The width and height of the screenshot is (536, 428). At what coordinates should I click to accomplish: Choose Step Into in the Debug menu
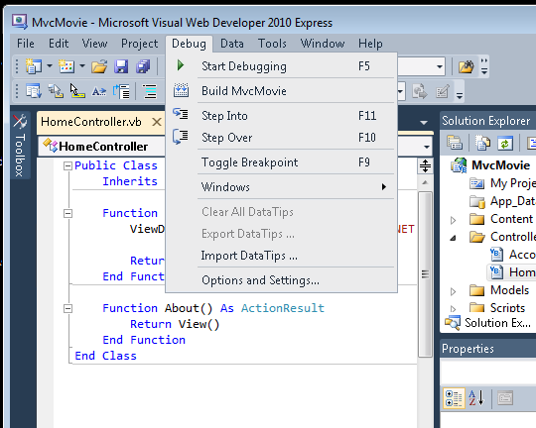[281, 116]
